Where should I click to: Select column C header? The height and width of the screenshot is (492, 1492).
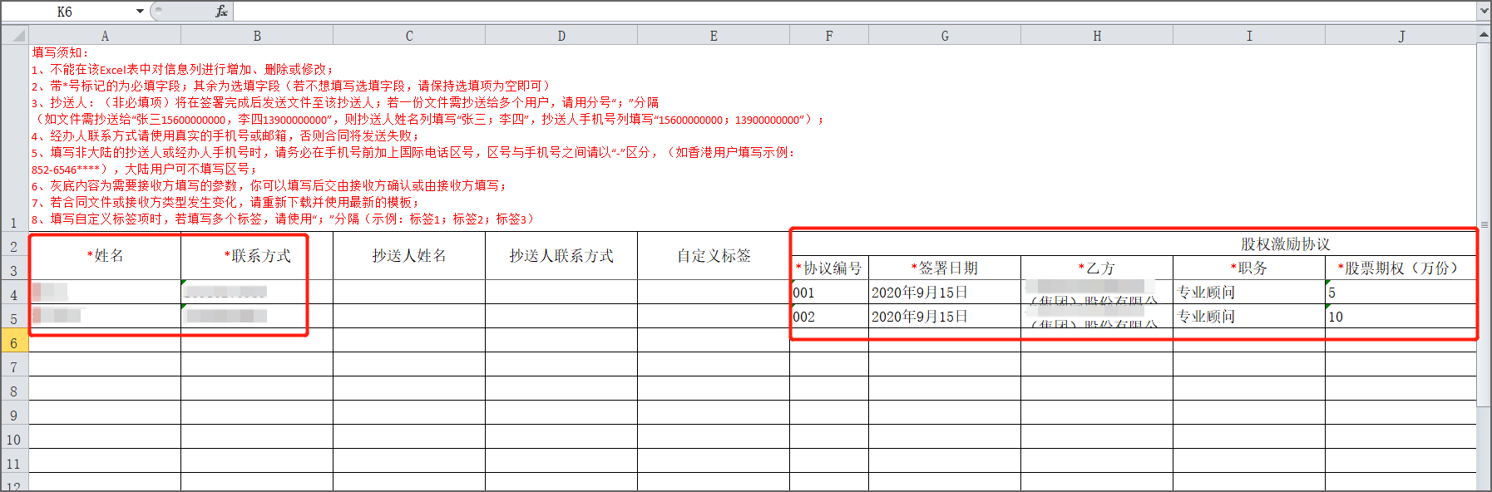[x=409, y=36]
